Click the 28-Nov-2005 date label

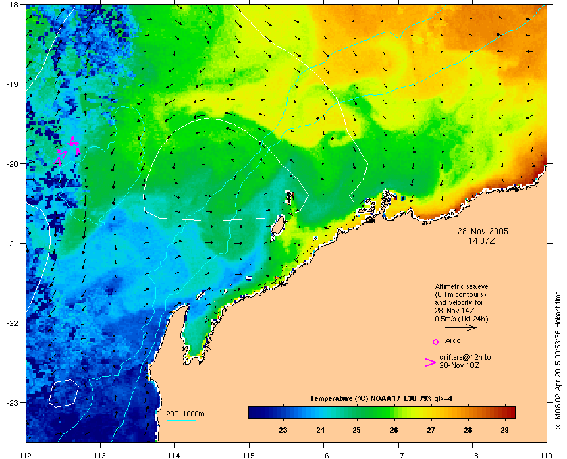[x=483, y=231]
